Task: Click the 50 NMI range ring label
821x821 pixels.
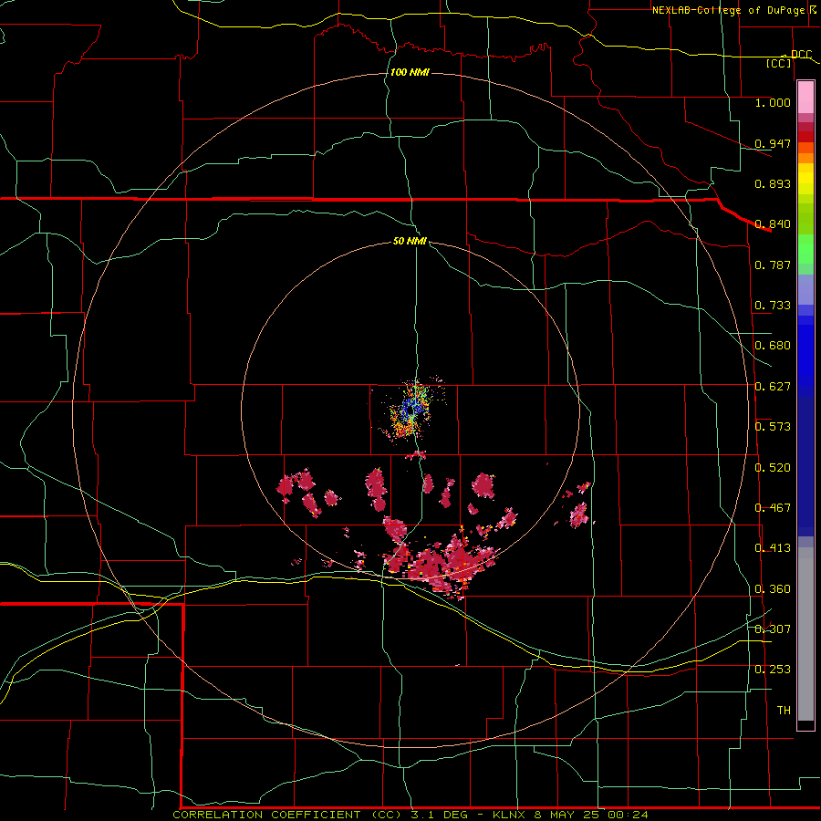Action: point(410,242)
